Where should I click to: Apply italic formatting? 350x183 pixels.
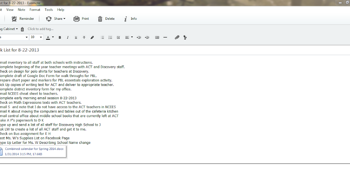coord(68,37)
